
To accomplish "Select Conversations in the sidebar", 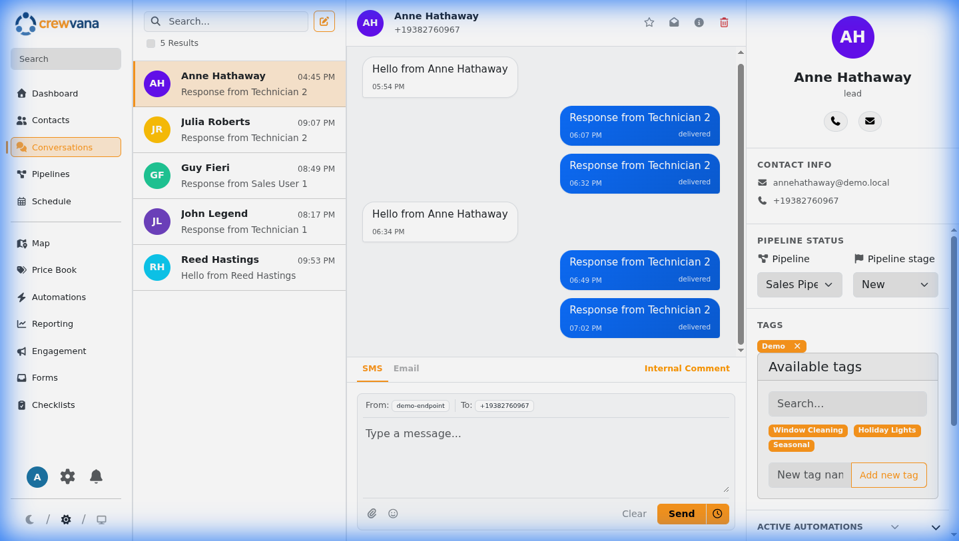I will click(65, 146).
